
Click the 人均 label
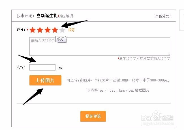click(21, 67)
